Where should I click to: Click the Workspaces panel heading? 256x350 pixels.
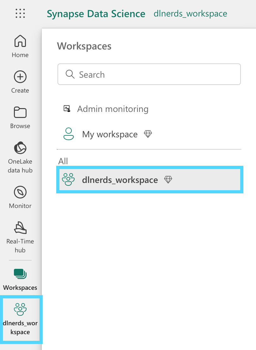(x=84, y=46)
